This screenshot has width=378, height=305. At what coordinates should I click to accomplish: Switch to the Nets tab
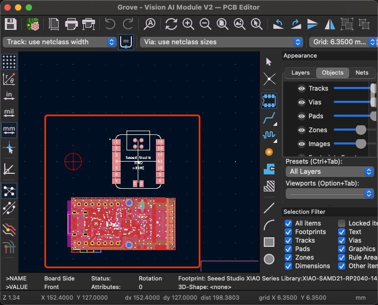362,73
